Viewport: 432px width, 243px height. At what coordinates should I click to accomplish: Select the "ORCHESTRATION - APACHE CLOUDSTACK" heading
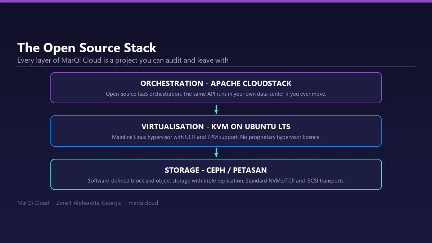[216, 84]
